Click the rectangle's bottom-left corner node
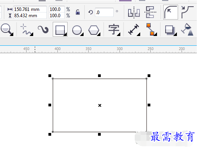 pos(53,132)
